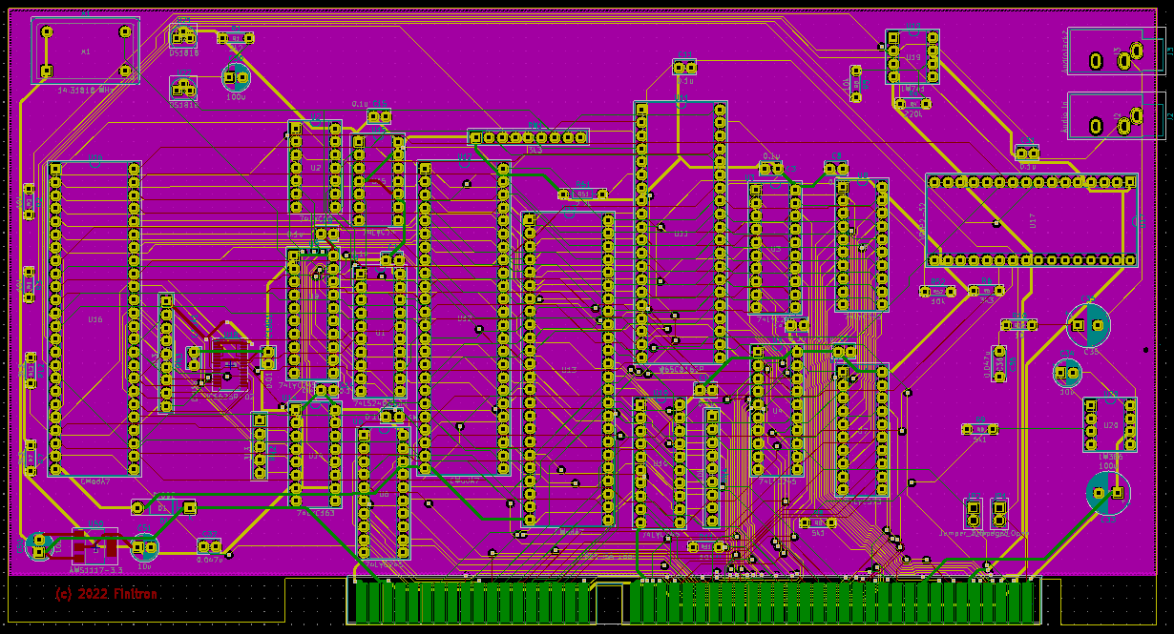The image size is (1174, 634).
Task: Select the U11 W65C816 processor footprint
Action: (681, 234)
